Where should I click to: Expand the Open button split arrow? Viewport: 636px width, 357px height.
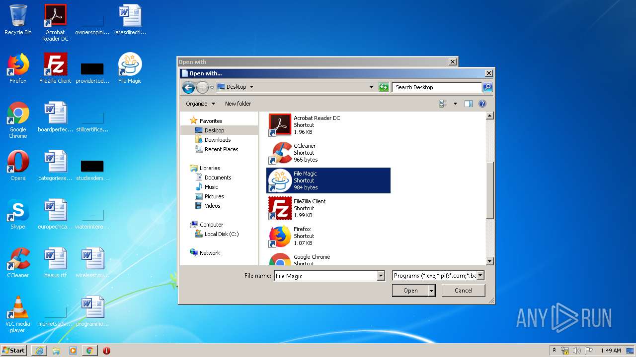click(x=432, y=291)
